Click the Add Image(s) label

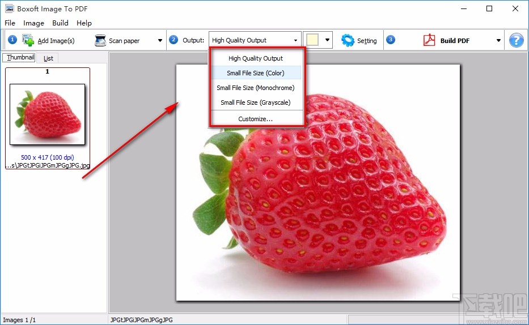click(x=56, y=41)
